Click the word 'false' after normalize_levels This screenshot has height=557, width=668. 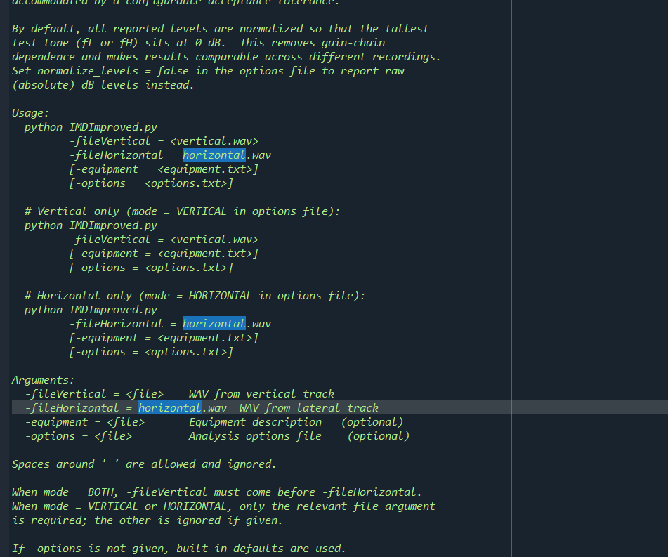pos(173,71)
